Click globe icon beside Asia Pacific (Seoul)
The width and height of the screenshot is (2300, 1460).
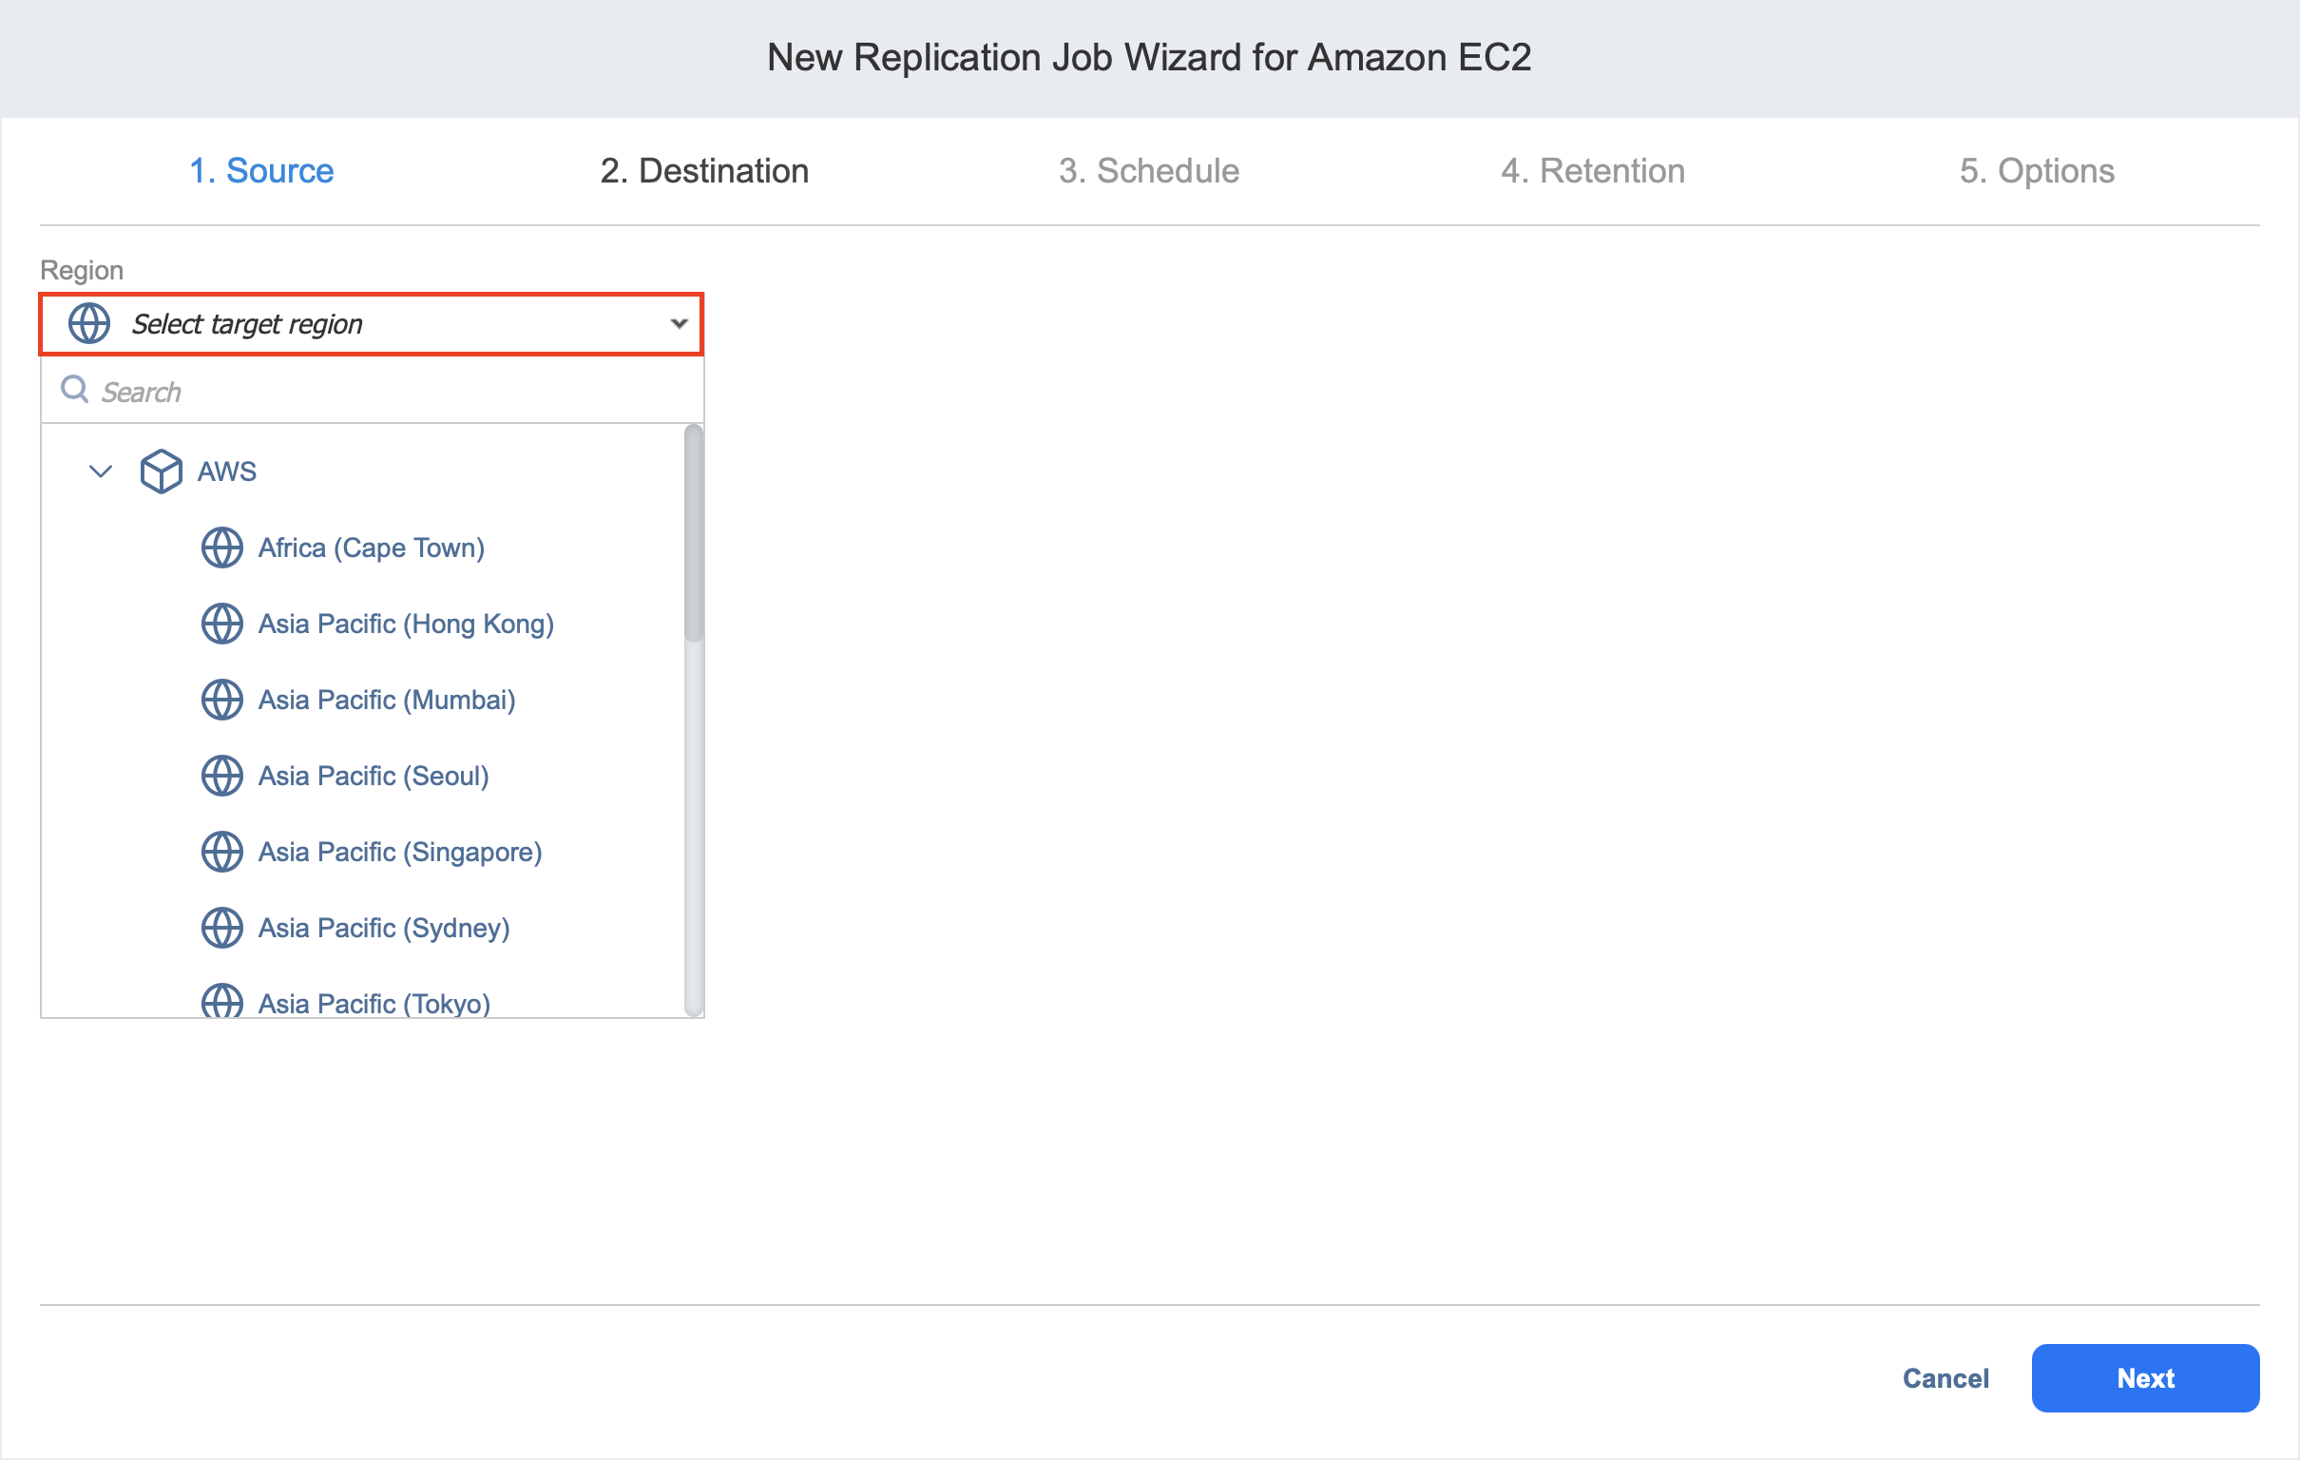pyautogui.click(x=221, y=776)
